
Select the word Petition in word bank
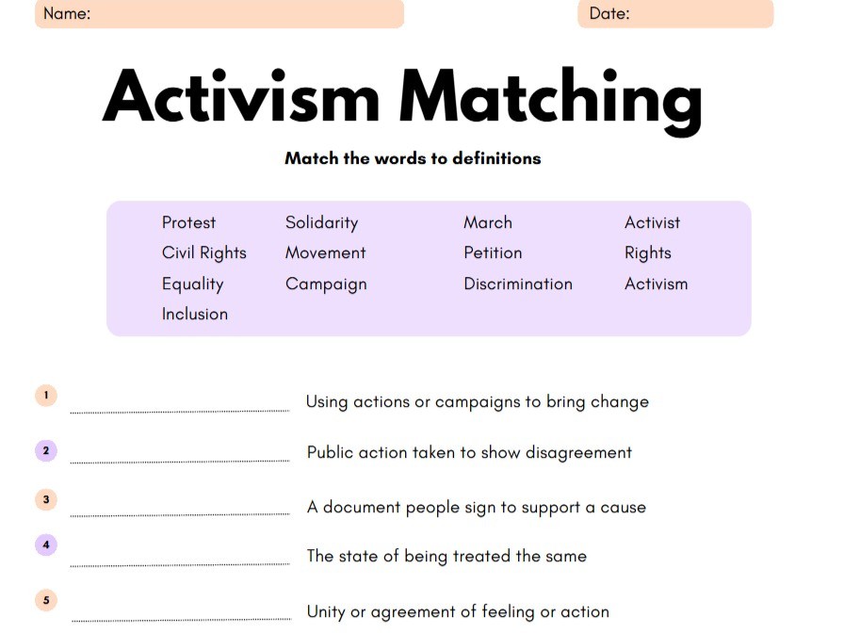[x=492, y=253]
